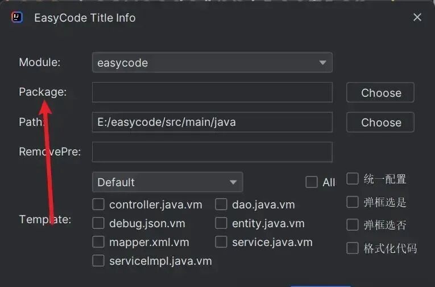Viewport: 435px width, 287px height.
Task: Enable the 格式化代码 checkbox
Action: tap(353, 248)
